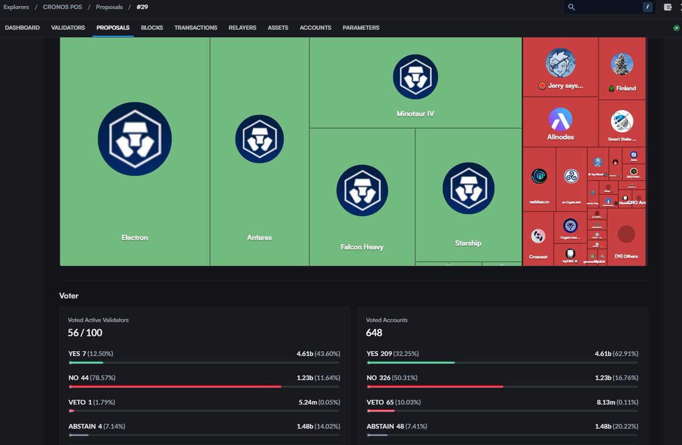Click the nebkas.ro validator logo
Screen dimensions: 682x445
pos(539,176)
